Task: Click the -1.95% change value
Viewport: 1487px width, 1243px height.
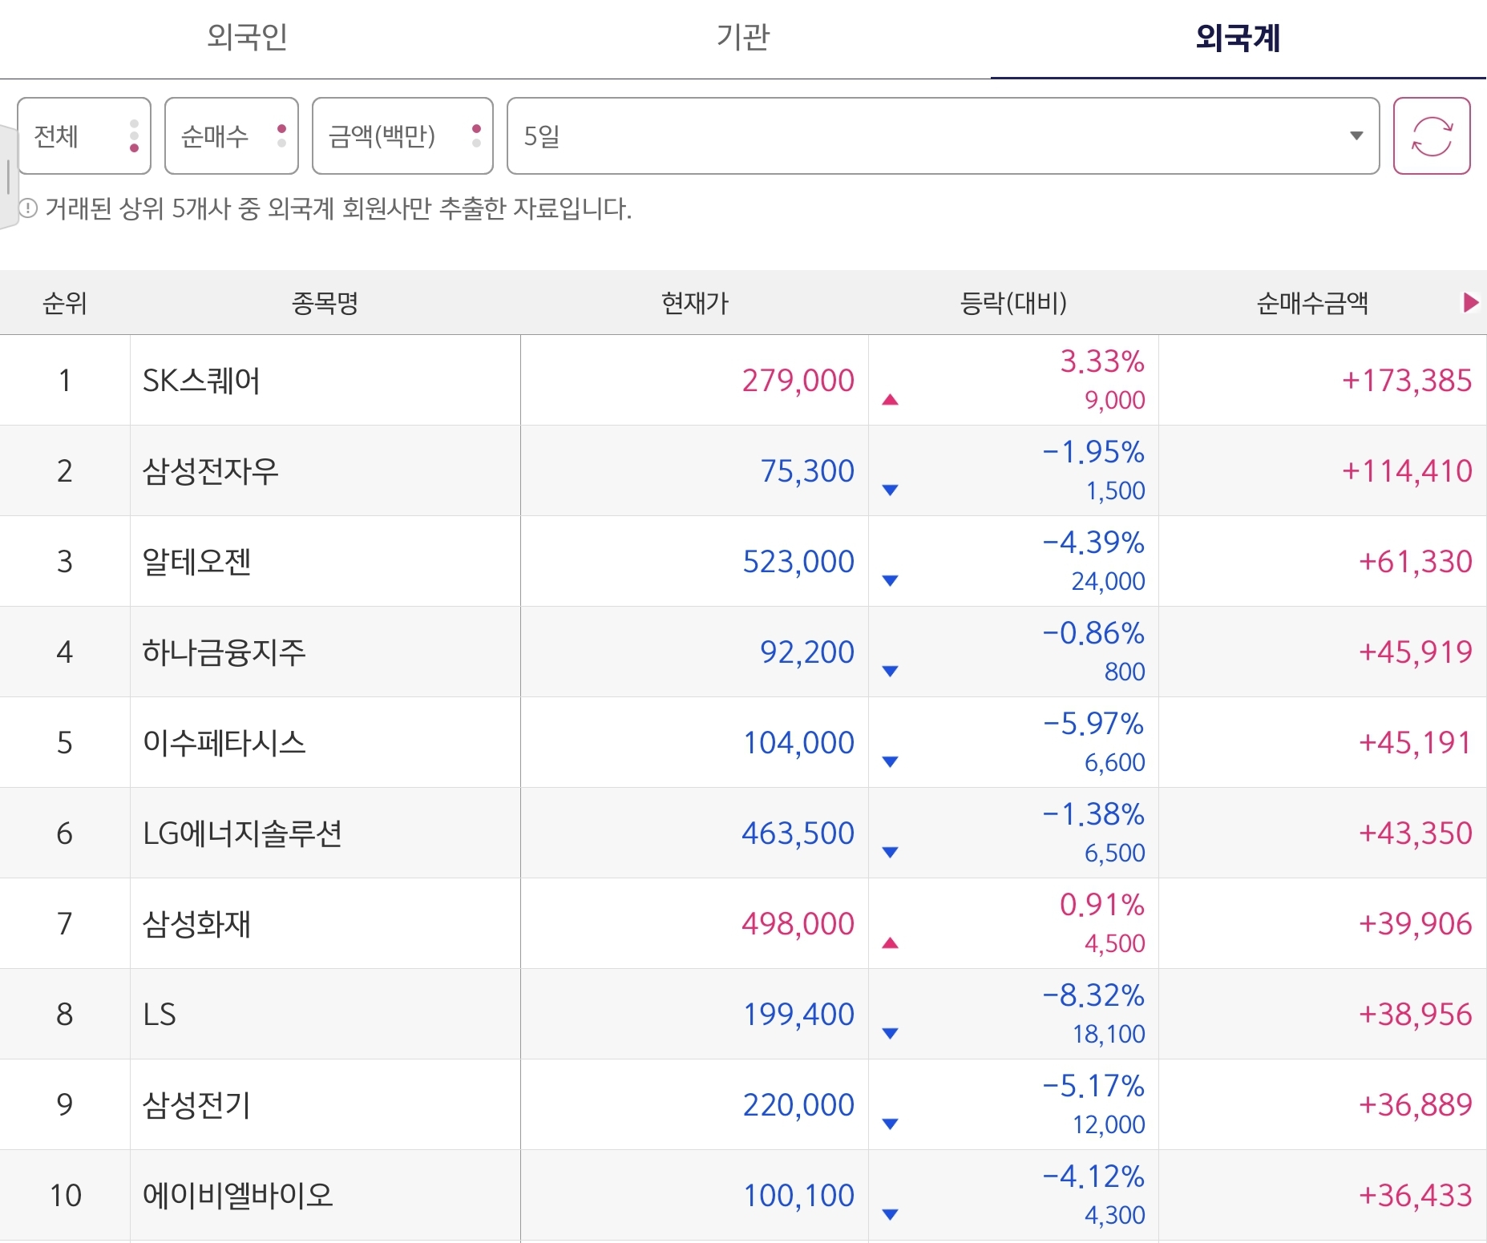Action: pyautogui.click(x=1093, y=452)
